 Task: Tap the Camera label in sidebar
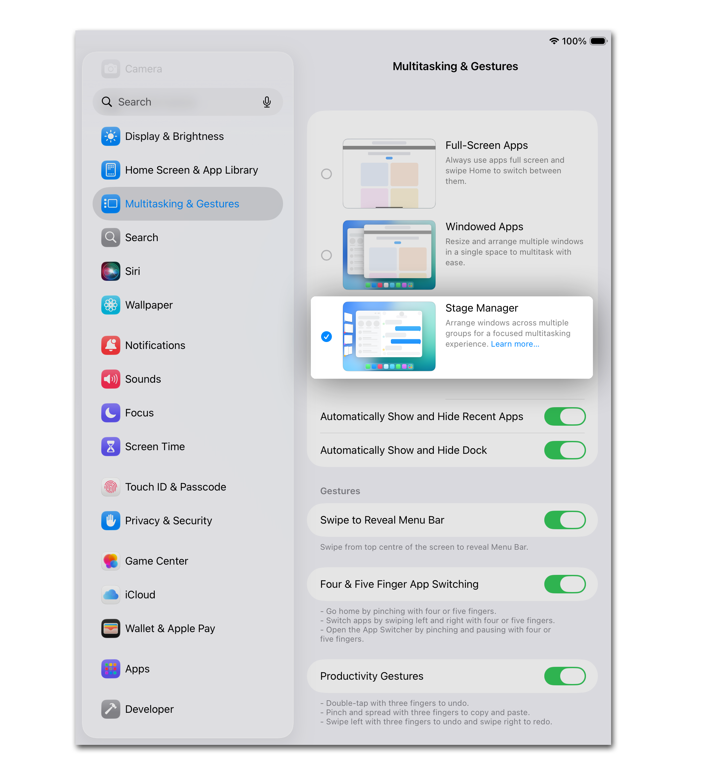[x=144, y=69]
